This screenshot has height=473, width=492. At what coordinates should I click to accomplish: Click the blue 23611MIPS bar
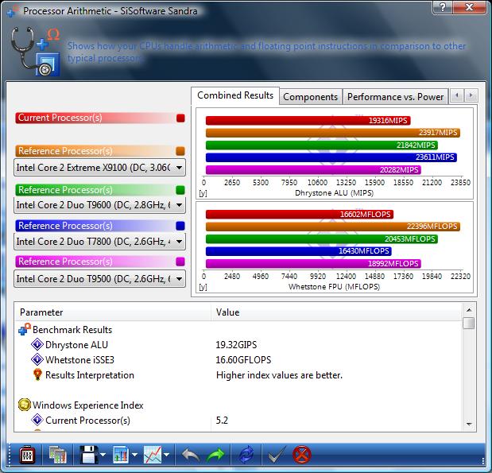tap(331, 157)
